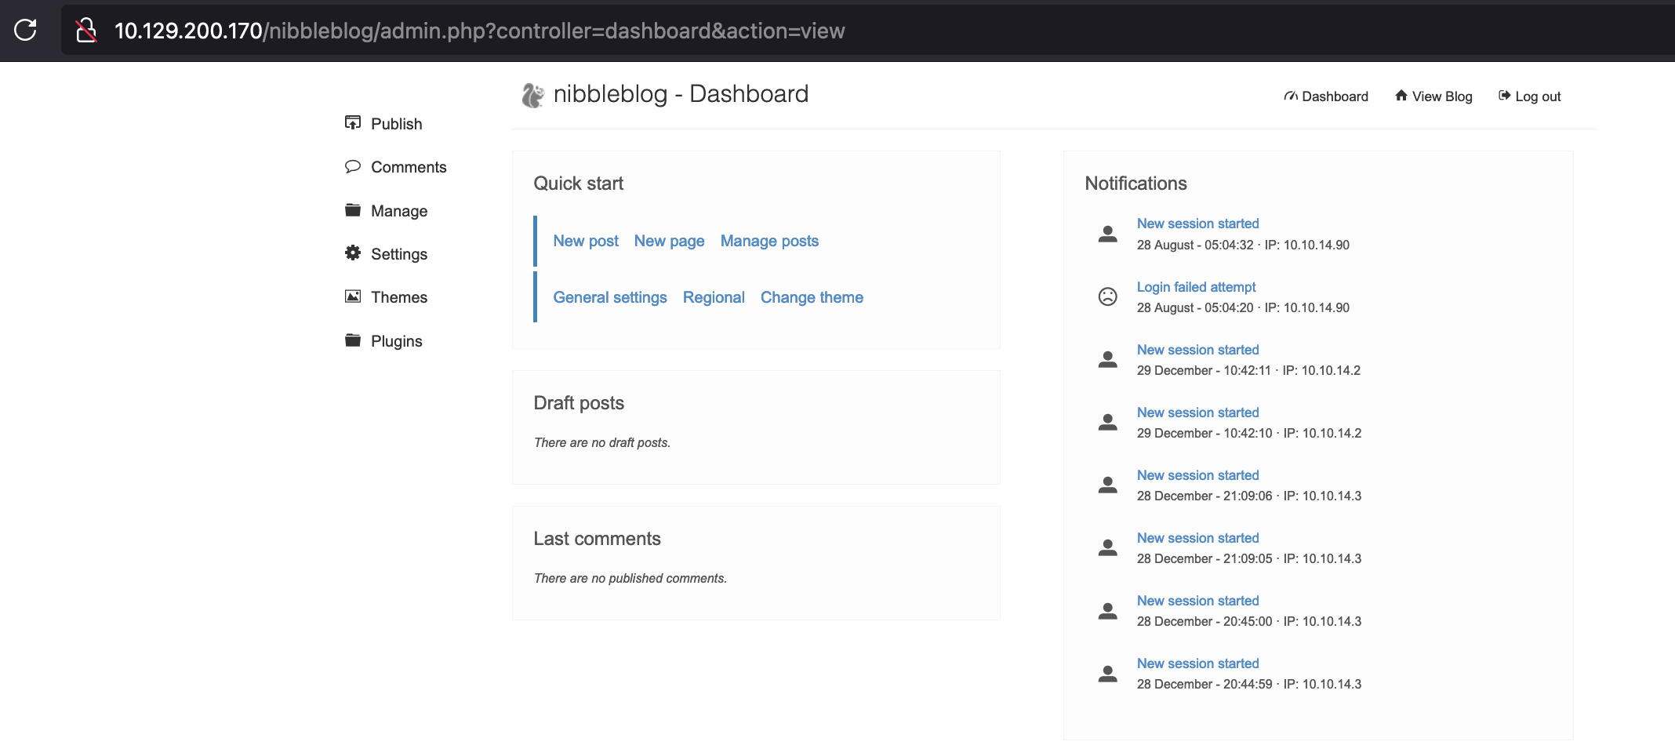The width and height of the screenshot is (1675, 745).
Task: Click 'New session started' above 28 December 20:44:59
Action: tap(1197, 663)
